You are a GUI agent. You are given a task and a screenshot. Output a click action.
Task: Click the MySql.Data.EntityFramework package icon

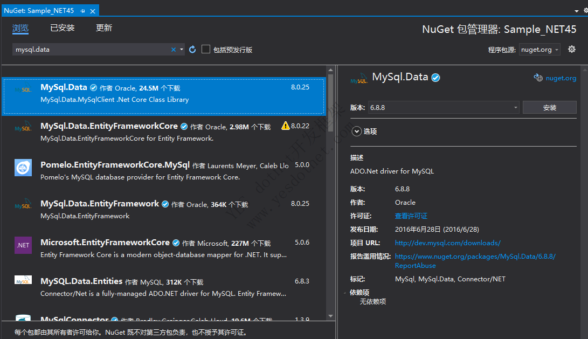pos(23,204)
